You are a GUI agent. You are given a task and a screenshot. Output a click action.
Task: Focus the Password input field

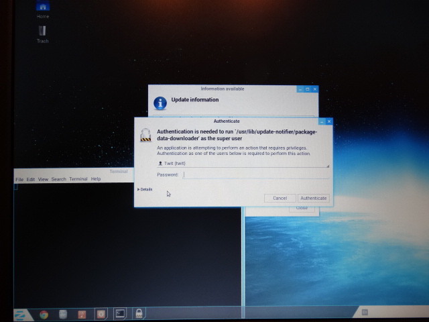[256, 174]
